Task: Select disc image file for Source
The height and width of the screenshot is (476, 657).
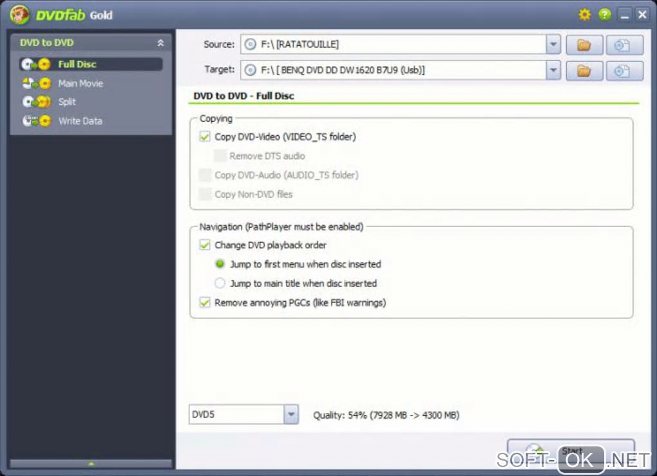Action: point(624,45)
